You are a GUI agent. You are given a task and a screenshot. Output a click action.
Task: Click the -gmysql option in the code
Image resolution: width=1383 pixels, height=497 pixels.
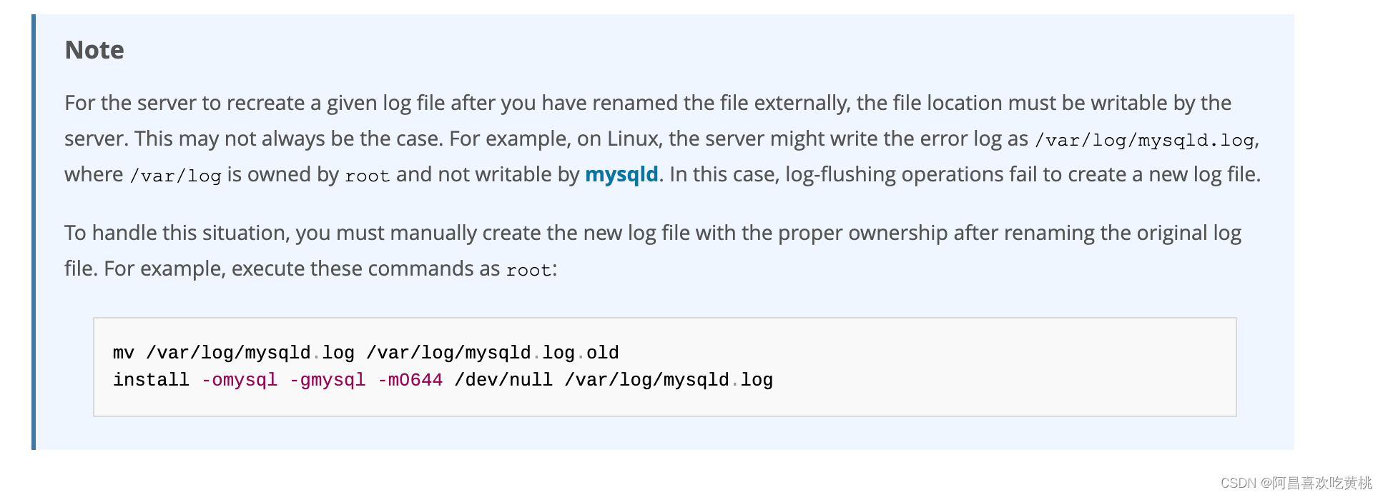[328, 380]
